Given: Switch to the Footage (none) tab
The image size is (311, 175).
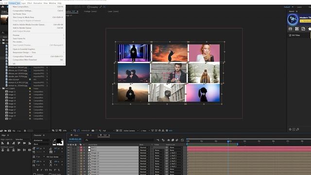Looking at the screenshot, I should point(90,12).
